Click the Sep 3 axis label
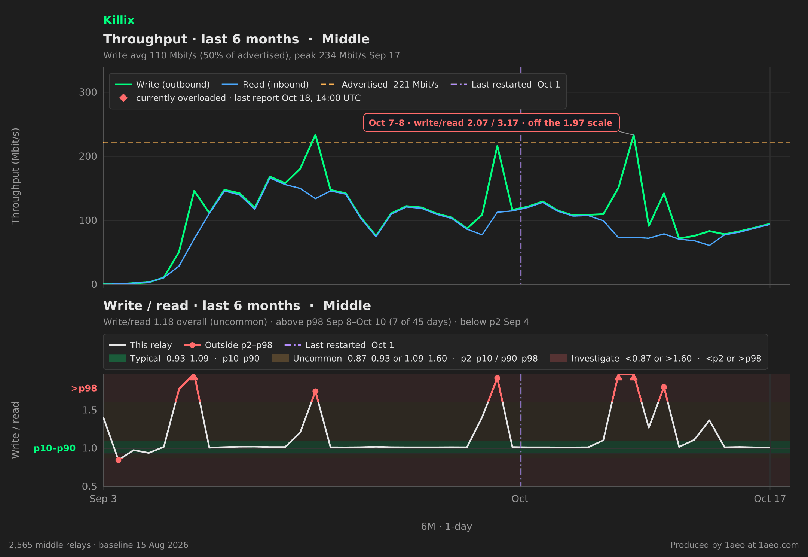808x557 pixels. [103, 499]
